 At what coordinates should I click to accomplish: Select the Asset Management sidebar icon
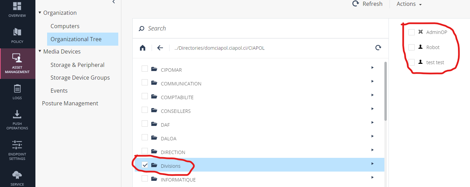pos(17,58)
